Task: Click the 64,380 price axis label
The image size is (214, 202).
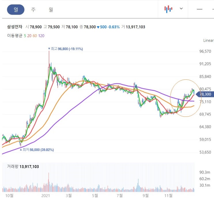Action: (x=205, y=127)
